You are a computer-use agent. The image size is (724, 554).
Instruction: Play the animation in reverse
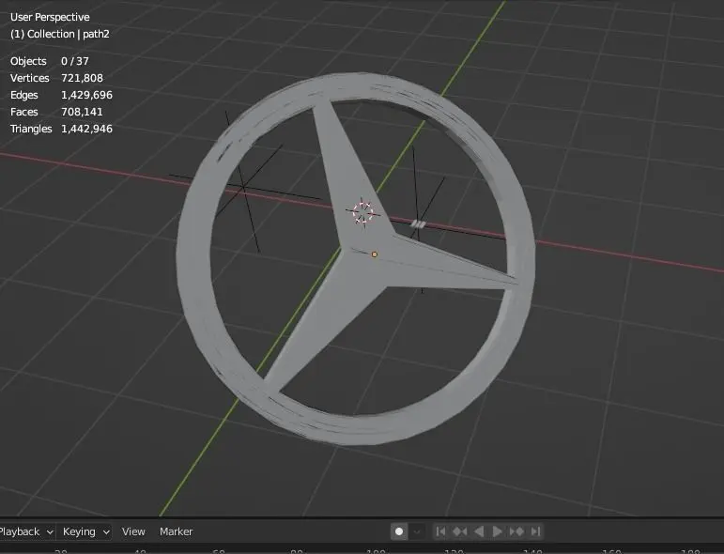click(x=479, y=531)
